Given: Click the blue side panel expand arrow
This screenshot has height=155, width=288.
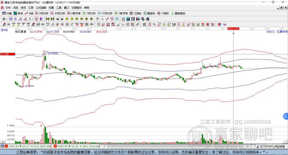Looking at the screenshot, I should 286,116.
